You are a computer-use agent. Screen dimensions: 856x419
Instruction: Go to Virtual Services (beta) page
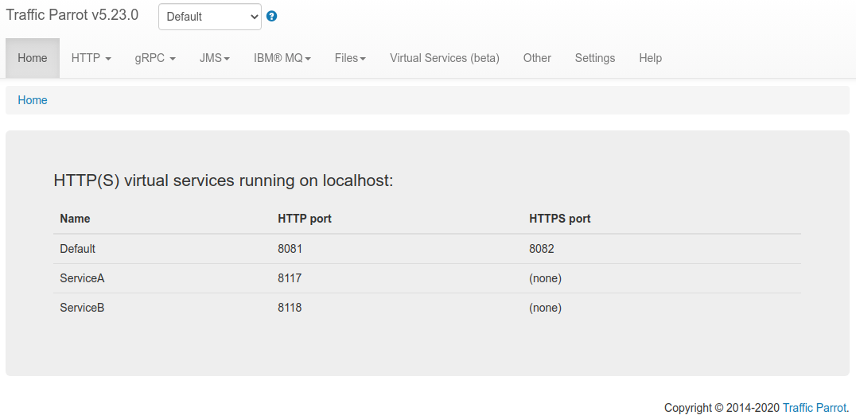(x=445, y=58)
